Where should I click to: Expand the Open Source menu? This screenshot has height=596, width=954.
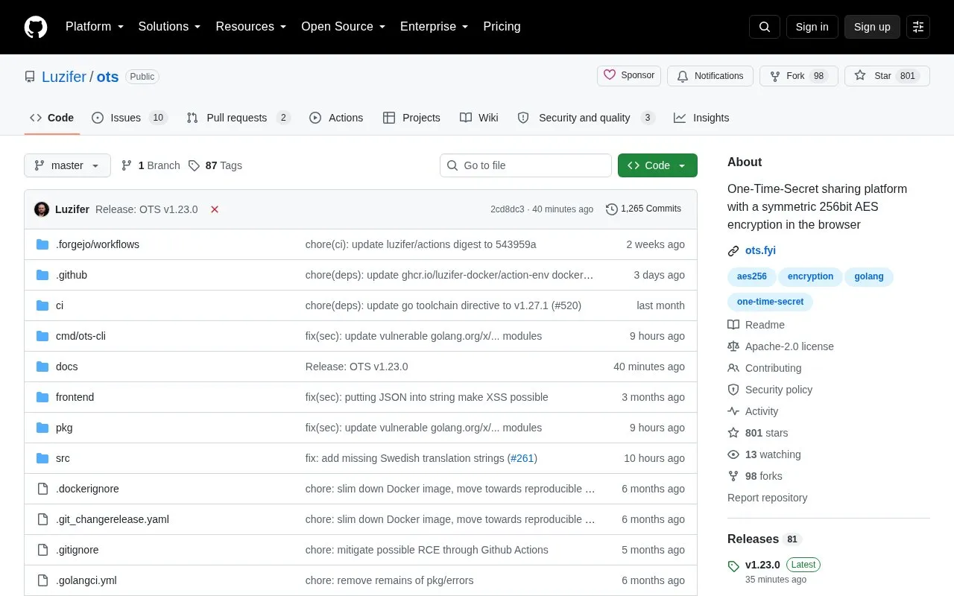click(344, 27)
